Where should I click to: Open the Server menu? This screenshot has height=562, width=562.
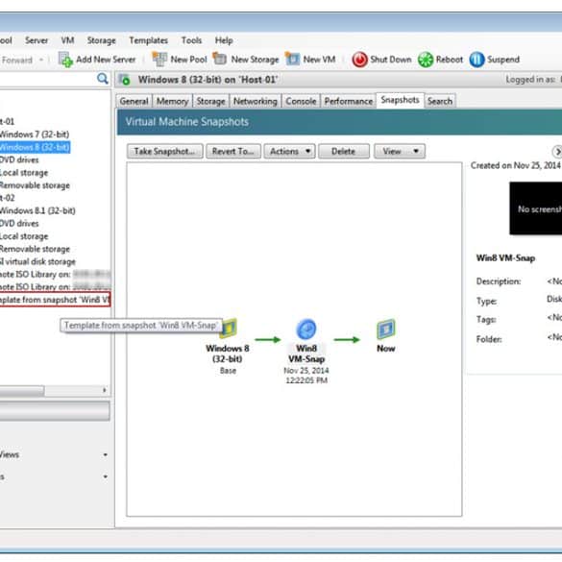[37, 40]
